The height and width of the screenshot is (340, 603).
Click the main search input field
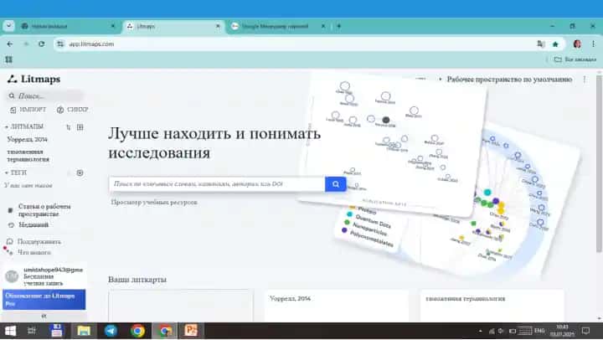tap(217, 184)
